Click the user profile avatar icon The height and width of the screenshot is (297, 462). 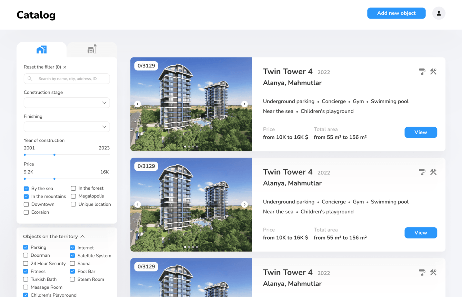click(x=439, y=13)
